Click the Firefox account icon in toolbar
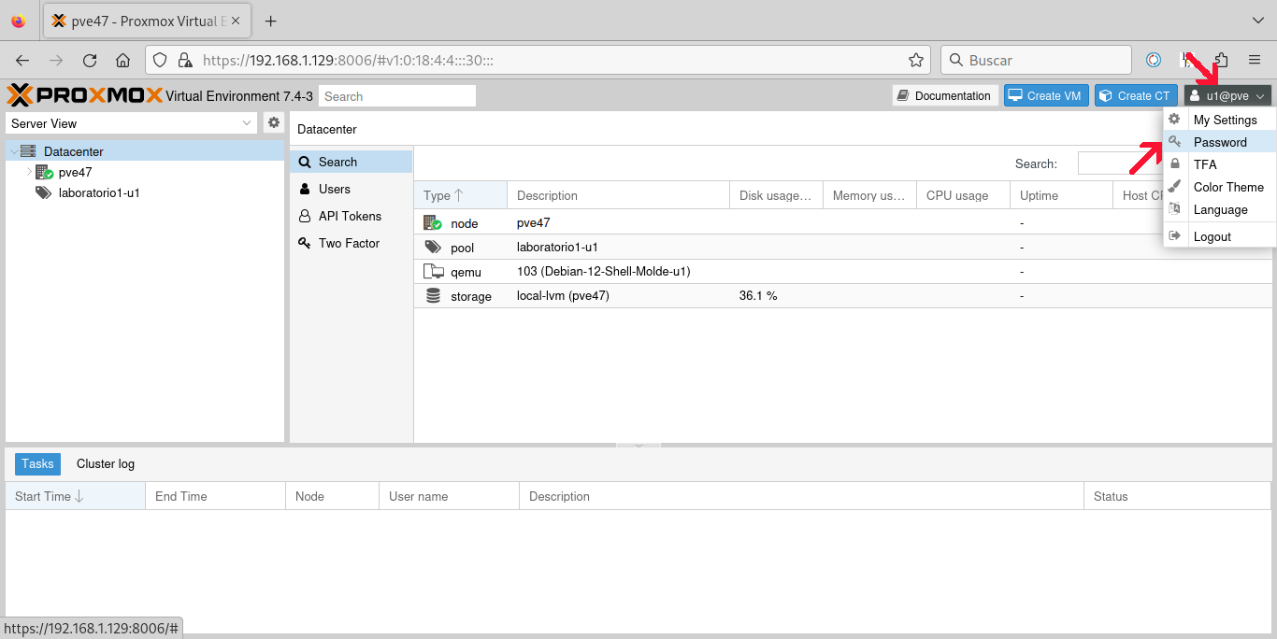The height and width of the screenshot is (639, 1277). point(1154,60)
